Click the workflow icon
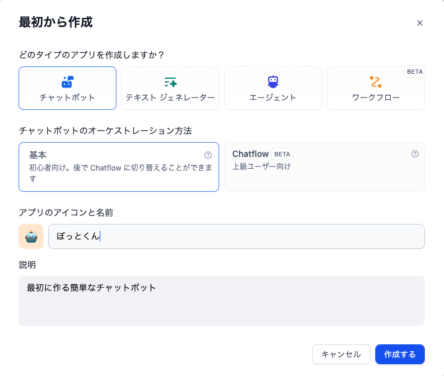 point(375,82)
